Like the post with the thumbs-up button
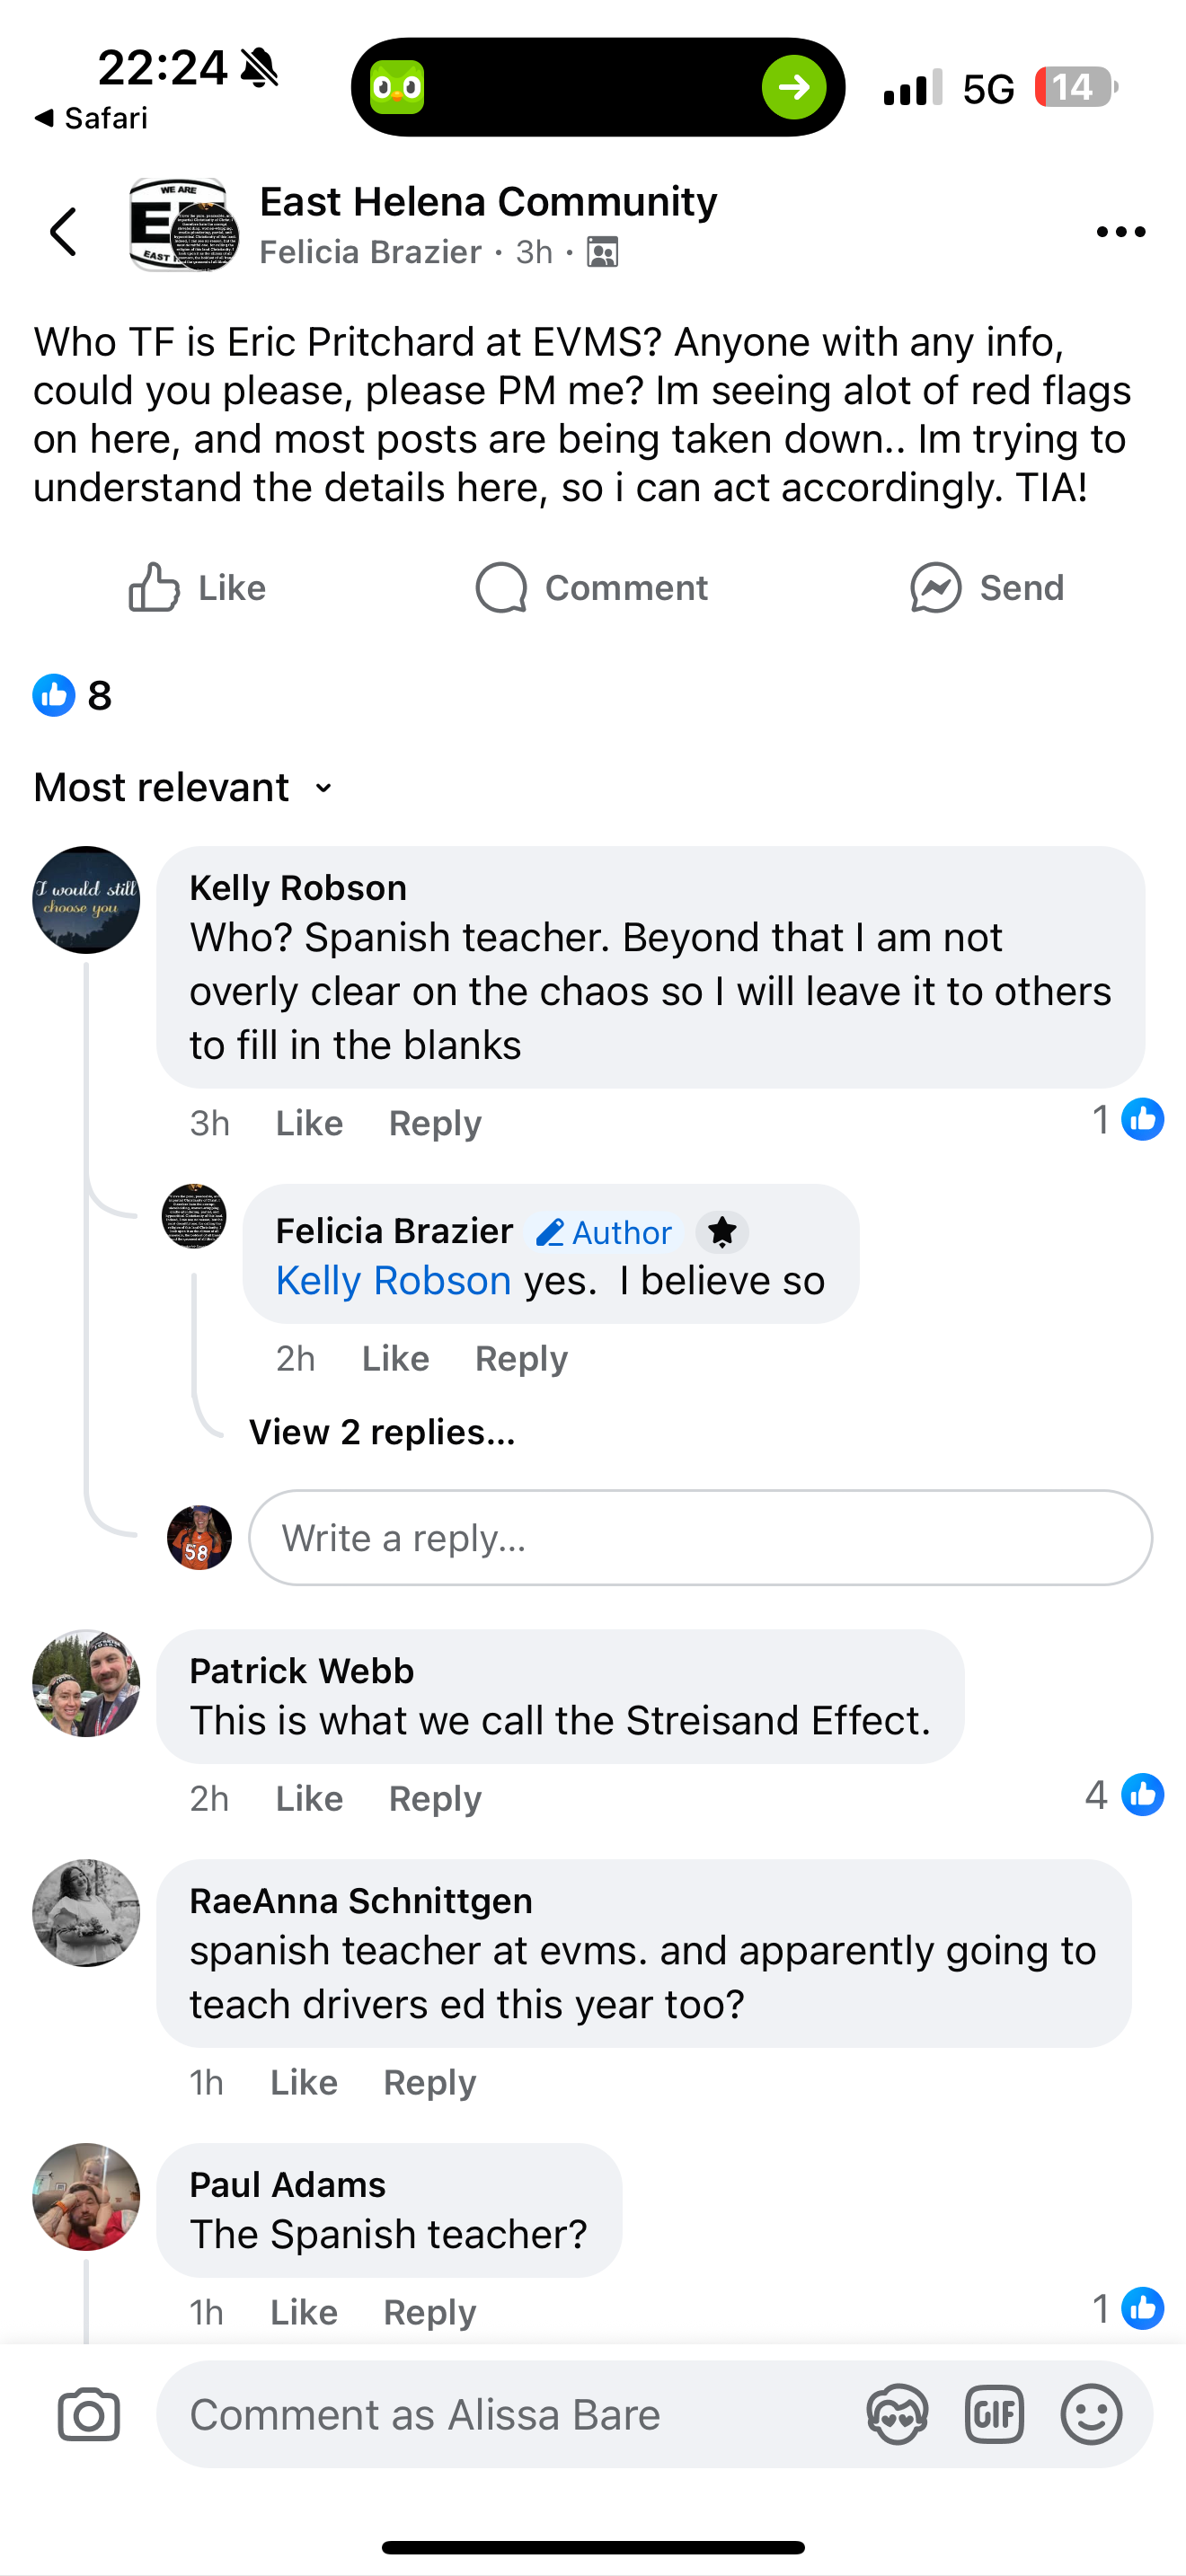Image resolution: width=1186 pixels, height=2576 pixels. [x=197, y=587]
